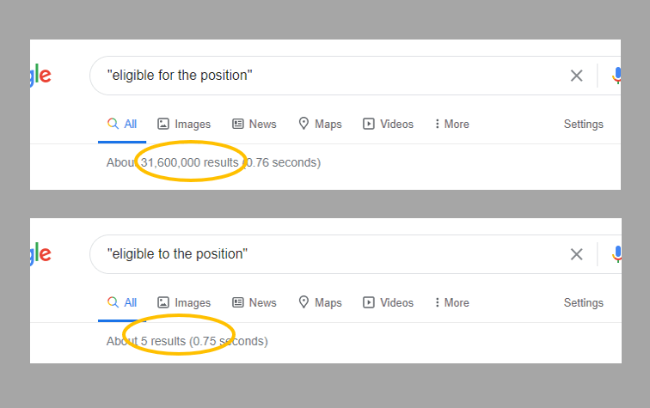
Task: Click the microphone icon in bottom search bar
Action: tap(616, 254)
